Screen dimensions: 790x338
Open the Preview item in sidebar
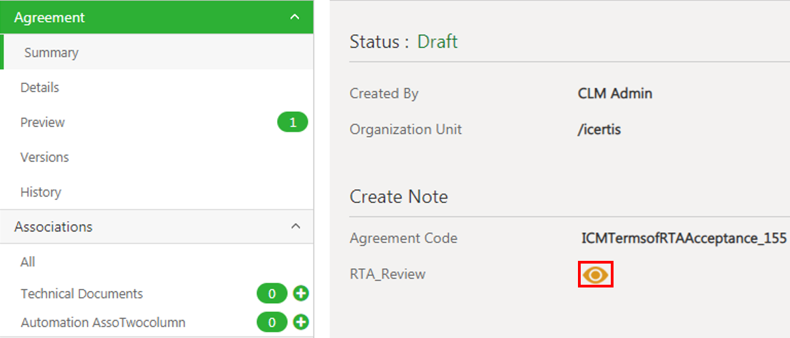[42, 122]
